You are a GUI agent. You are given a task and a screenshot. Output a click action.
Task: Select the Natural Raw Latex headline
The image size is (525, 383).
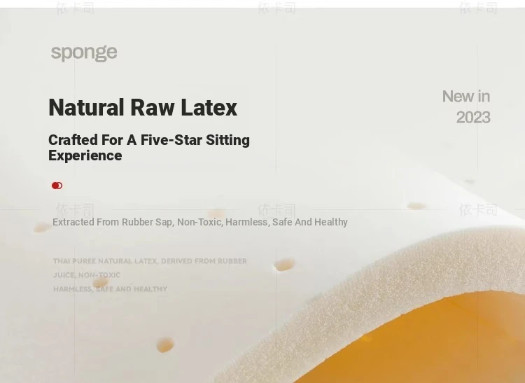point(143,107)
